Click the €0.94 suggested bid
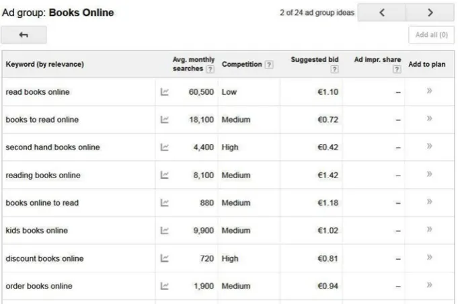The width and height of the screenshot is (458, 304). click(x=328, y=286)
